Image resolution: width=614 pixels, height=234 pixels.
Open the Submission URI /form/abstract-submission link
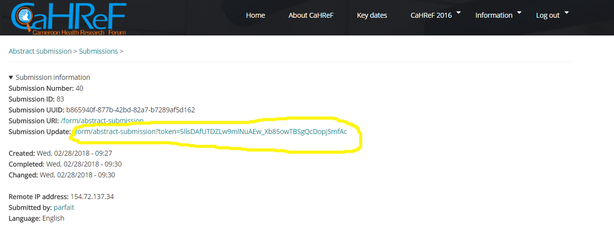[x=102, y=121]
